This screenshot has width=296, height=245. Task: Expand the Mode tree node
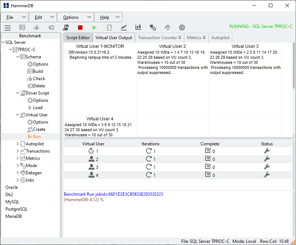[17, 166]
